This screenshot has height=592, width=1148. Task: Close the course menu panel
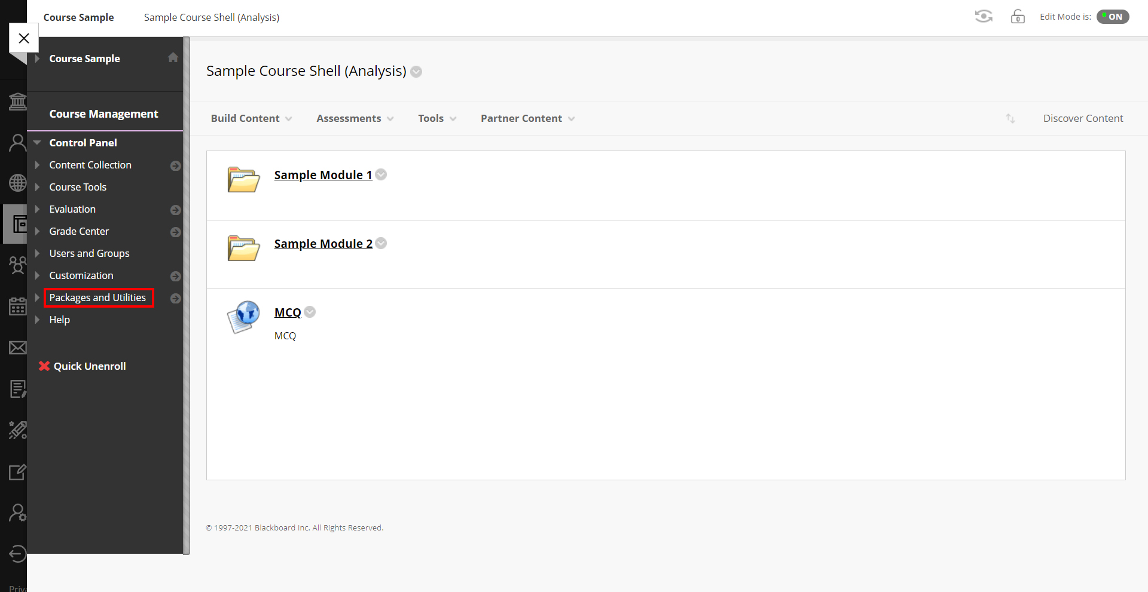[x=24, y=38]
